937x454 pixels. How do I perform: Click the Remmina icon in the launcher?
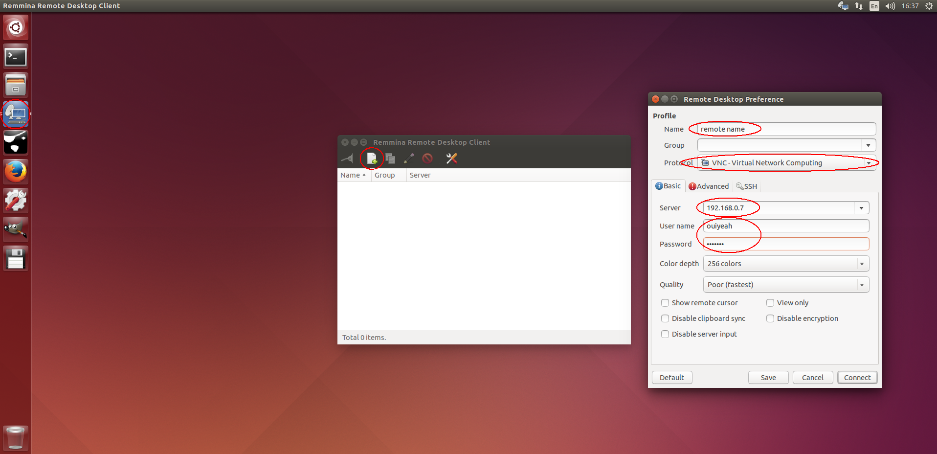tap(16, 114)
